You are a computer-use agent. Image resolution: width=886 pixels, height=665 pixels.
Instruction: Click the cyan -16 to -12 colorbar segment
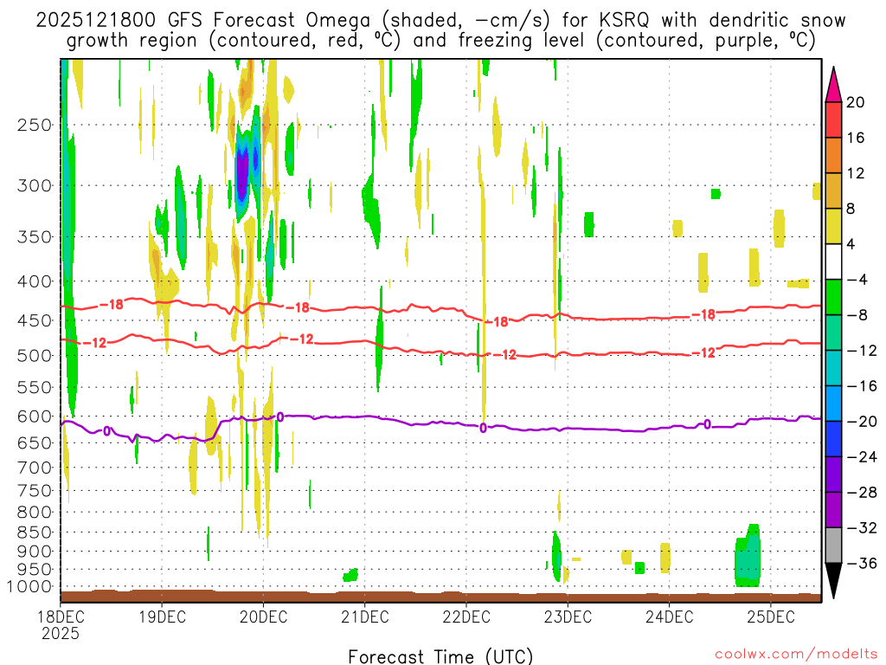pos(833,368)
